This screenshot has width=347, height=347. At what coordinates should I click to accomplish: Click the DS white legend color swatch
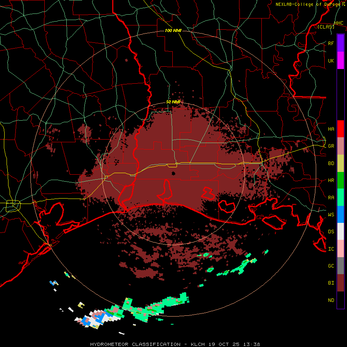point(340,231)
